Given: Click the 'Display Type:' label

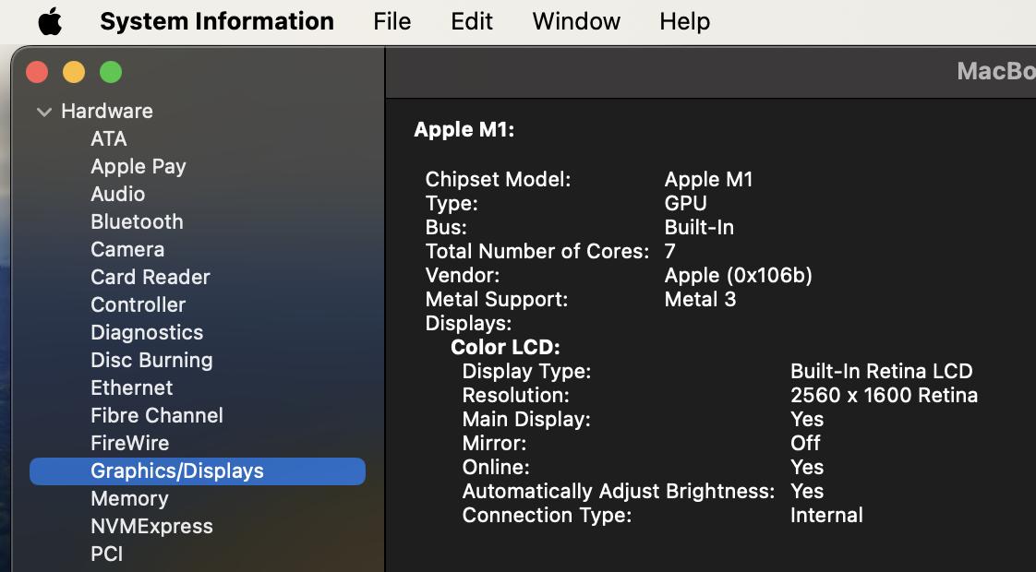Looking at the screenshot, I should (x=526, y=371).
